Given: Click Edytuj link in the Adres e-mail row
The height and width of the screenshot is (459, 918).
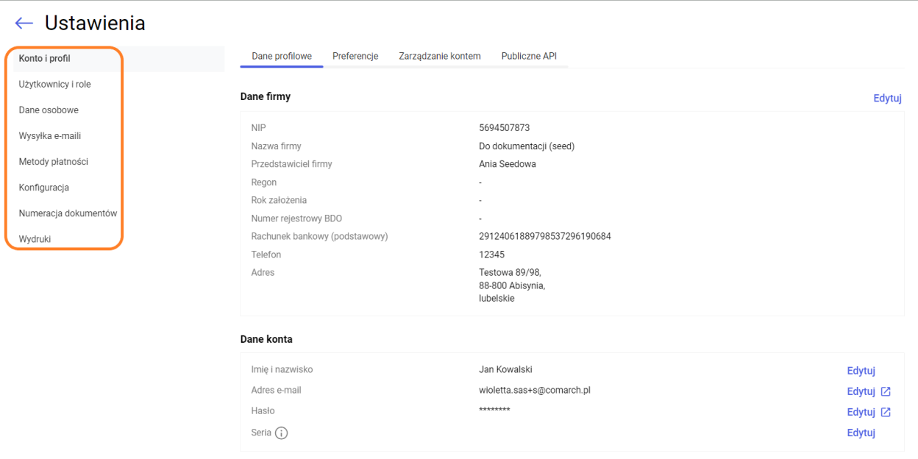Looking at the screenshot, I should pos(861,391).
